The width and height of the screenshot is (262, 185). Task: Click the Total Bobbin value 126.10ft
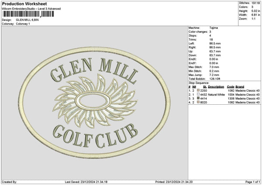tap(215, 79)
